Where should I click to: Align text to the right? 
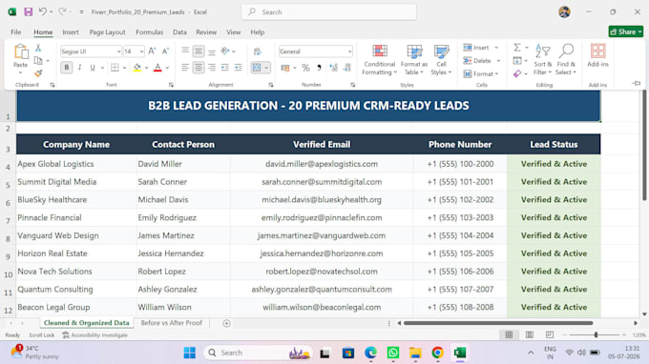[212, 68]
